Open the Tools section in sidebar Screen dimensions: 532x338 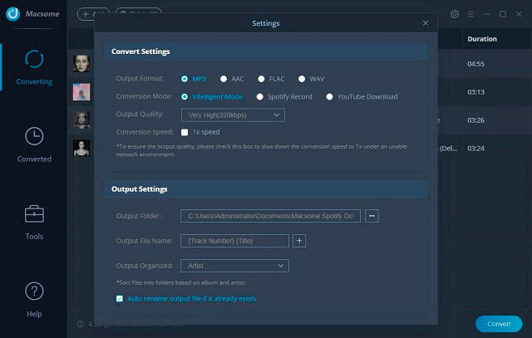34,222
